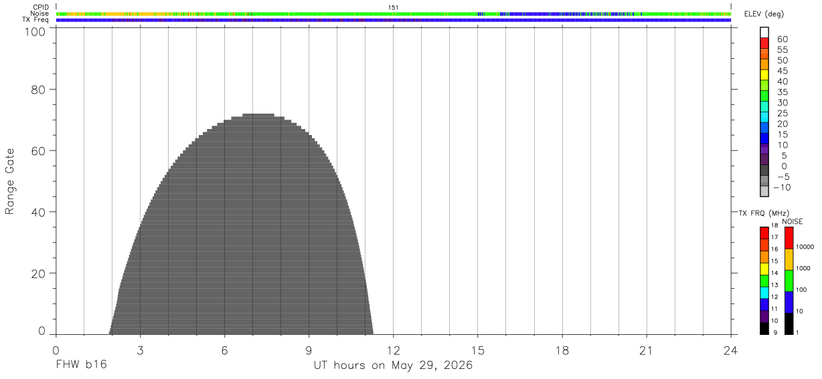822x379 pixels.
Task: Click the 'FHW b16' label at bottom left
Action: (82, 366)
